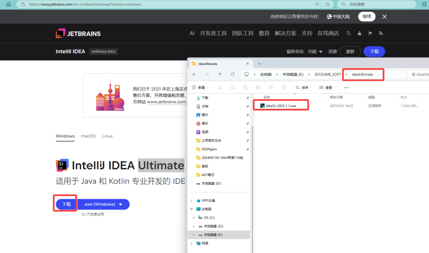This screenshot has width=429, height=253.
Task: Click the 继续 button in region banner
Action: pyautogui.click(x=367, y=16)
